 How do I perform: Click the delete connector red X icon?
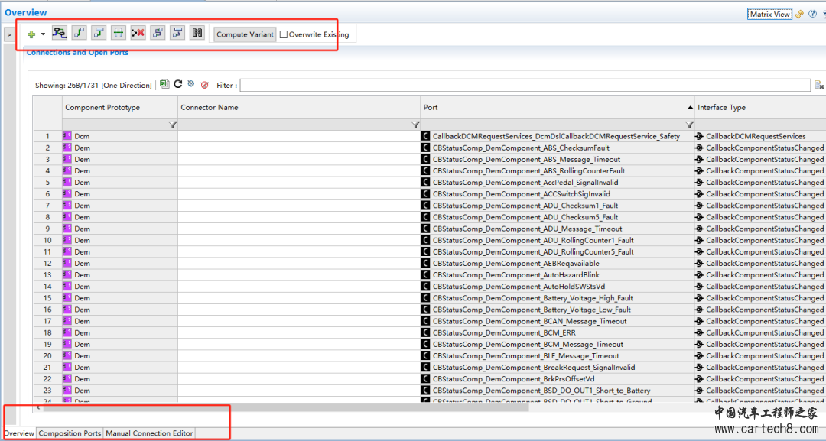click(x=138, y=33)
